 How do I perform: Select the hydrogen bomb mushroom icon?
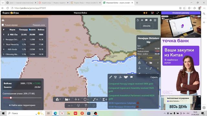(86, 105)
